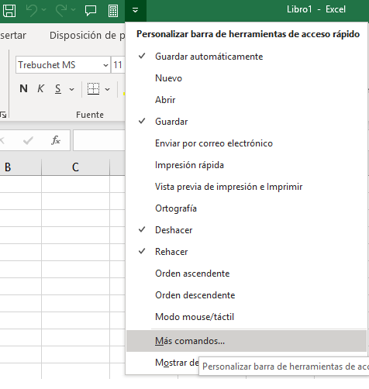Enable Impresión rápida option

[247, 165]
